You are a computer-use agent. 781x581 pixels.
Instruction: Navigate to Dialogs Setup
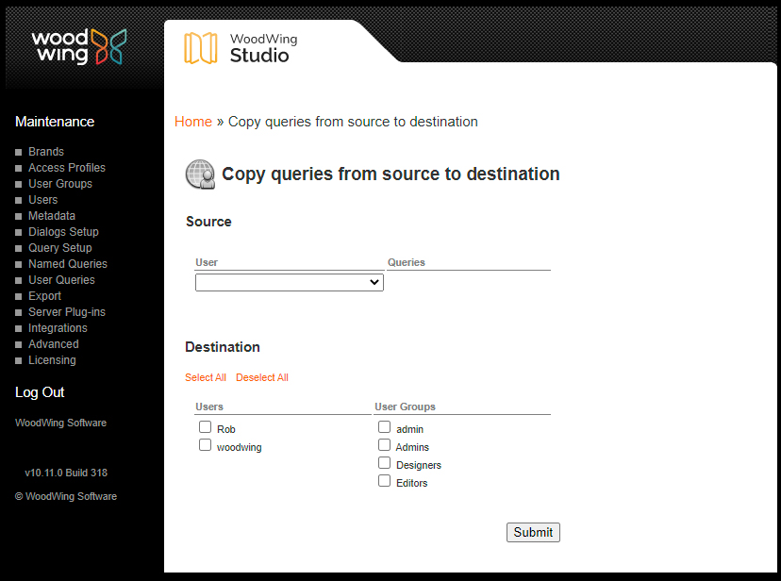click(63, 232)
